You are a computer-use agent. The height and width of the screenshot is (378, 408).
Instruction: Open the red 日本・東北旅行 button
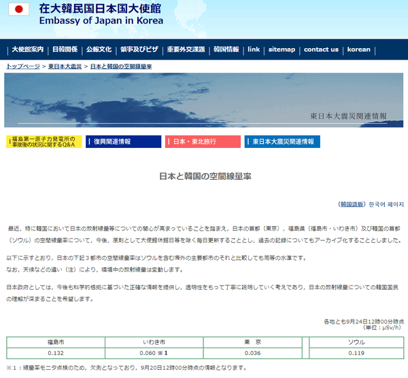[x=203, y=142]
